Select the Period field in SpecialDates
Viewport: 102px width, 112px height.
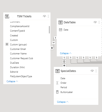pos(64,87)
